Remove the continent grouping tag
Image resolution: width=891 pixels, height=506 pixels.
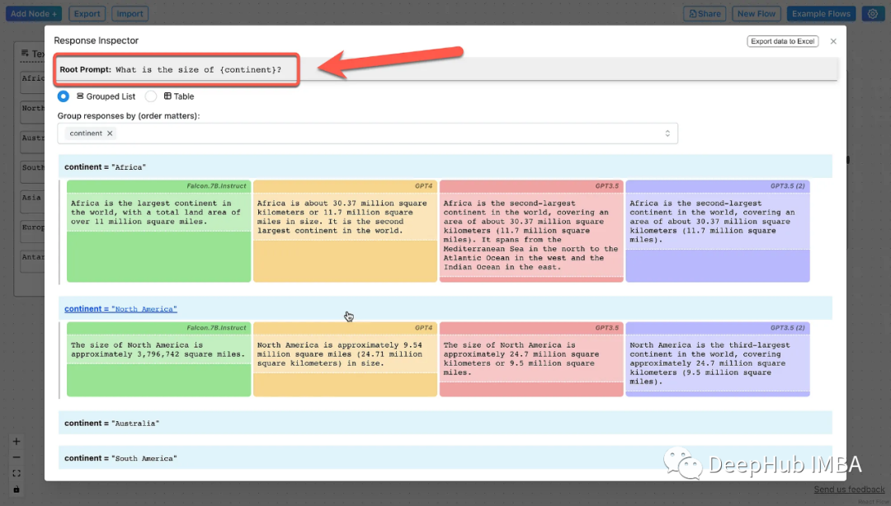[x=110, y=134]
